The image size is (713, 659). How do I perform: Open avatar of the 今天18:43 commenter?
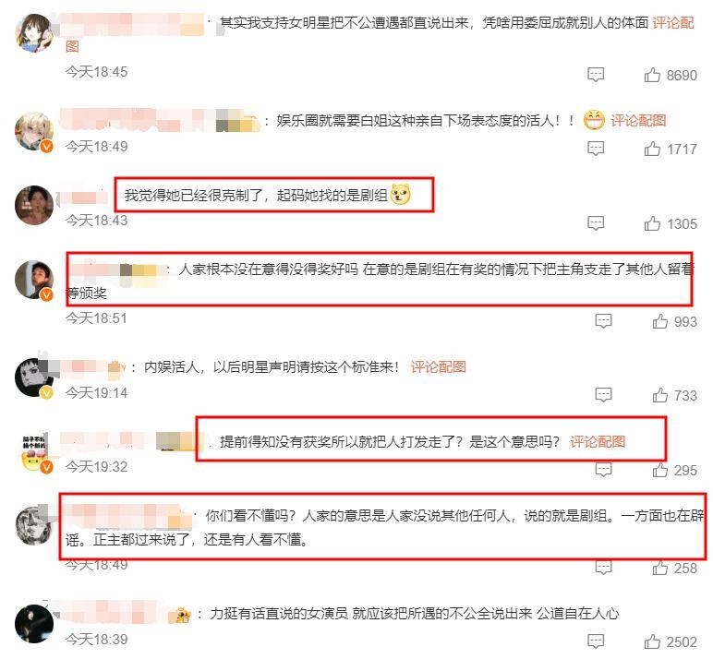(34, 205)
